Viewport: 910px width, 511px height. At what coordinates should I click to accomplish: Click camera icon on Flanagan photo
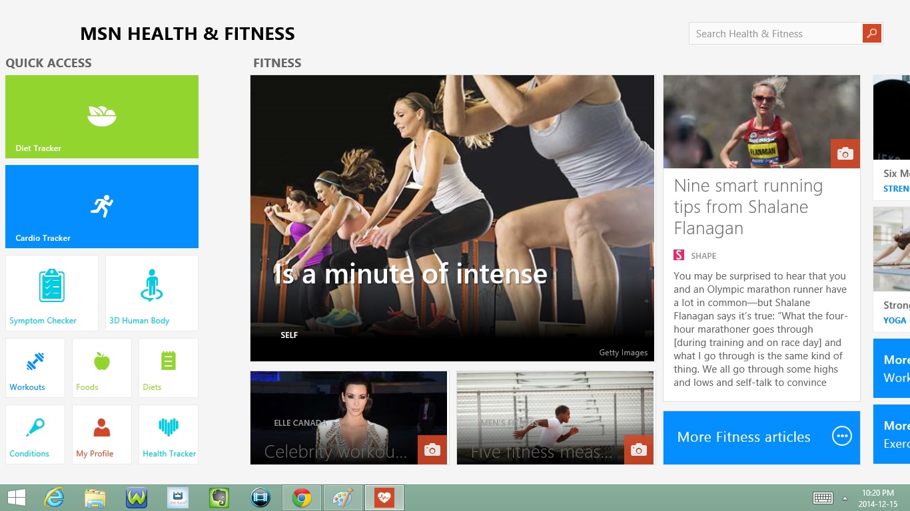(845, 154)
